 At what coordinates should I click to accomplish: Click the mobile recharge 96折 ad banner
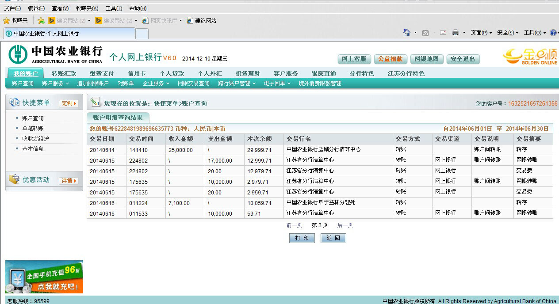click(44, 277)
